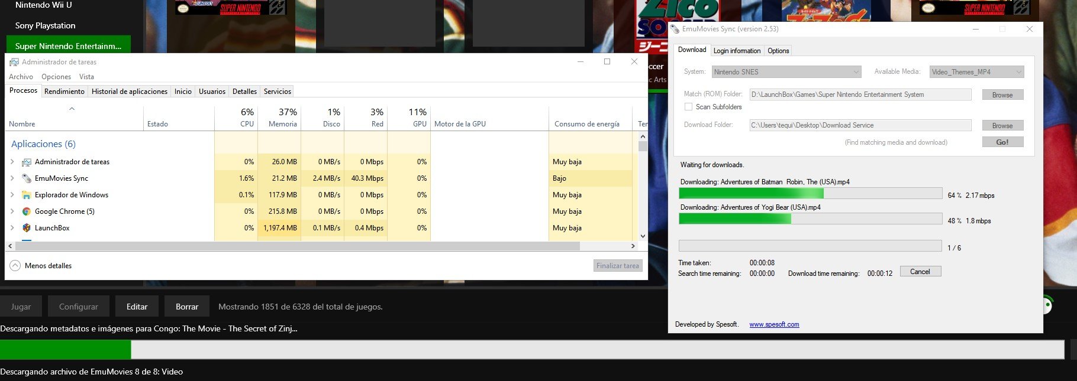Viewport: 1077px width, 381px height.
Task: Click the Google Chrome process icon
Action: (x=26, y=211)
